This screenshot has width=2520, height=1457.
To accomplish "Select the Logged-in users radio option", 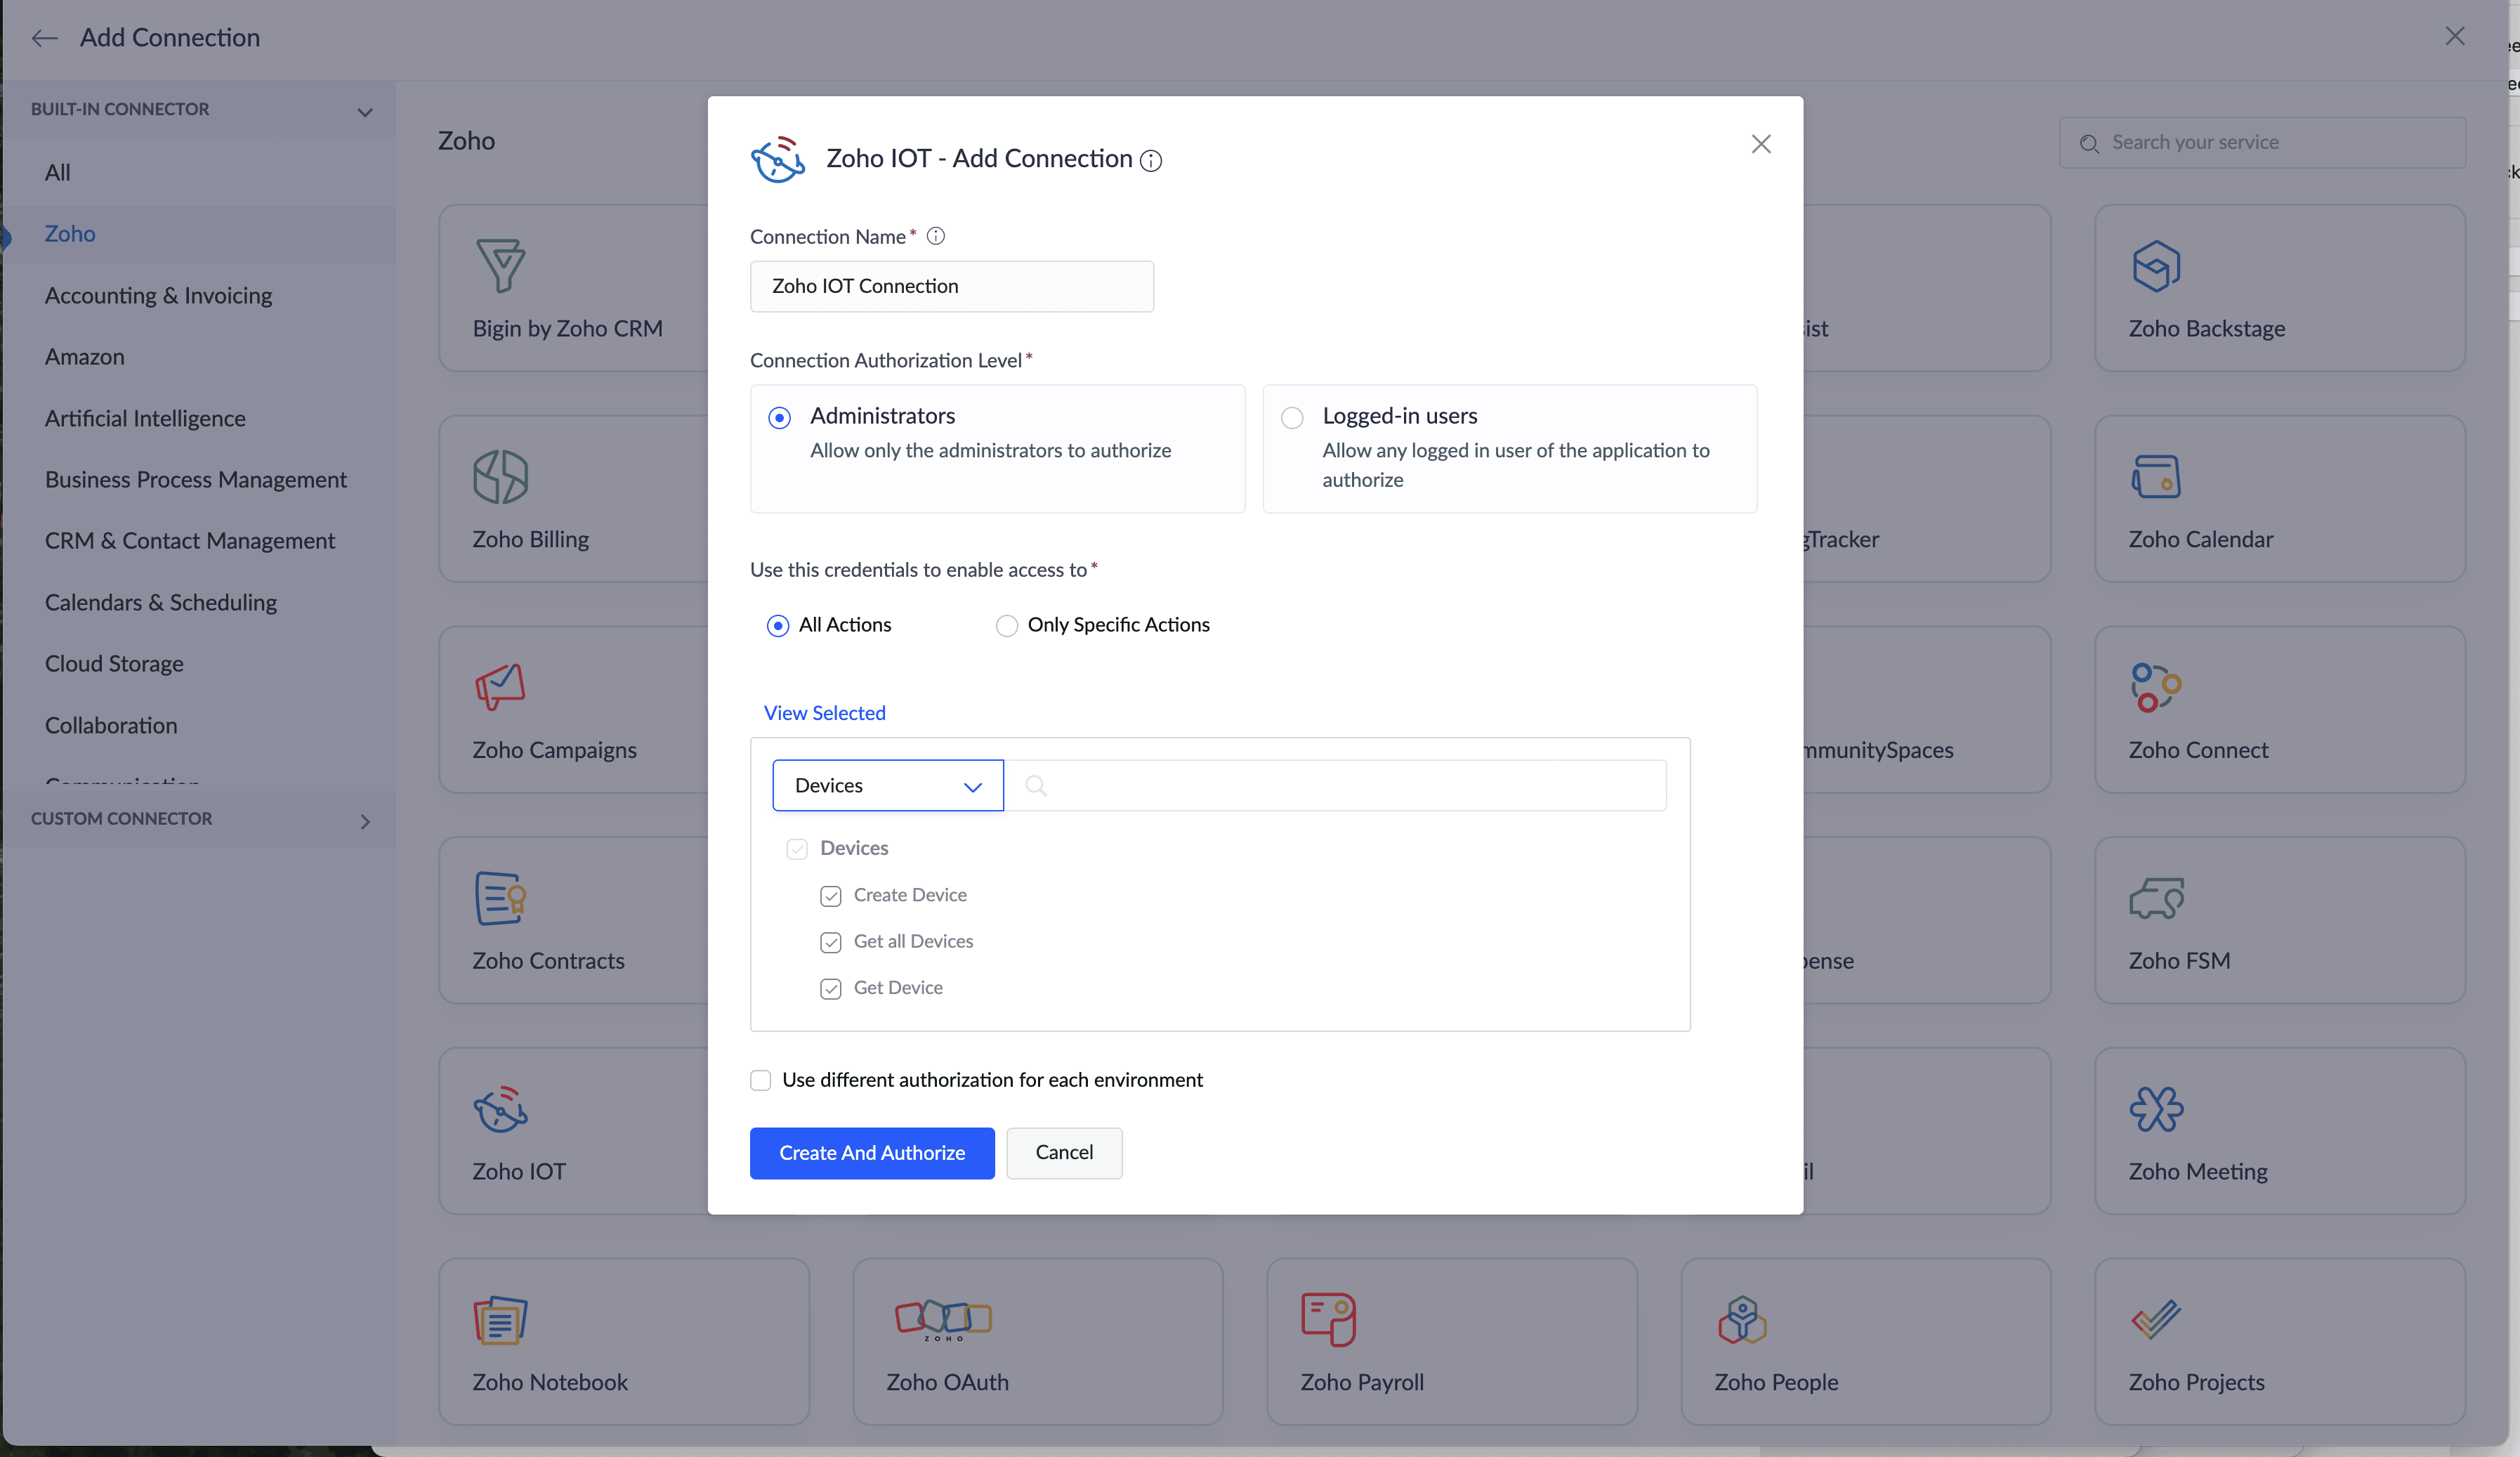I will click(1292, 418).
